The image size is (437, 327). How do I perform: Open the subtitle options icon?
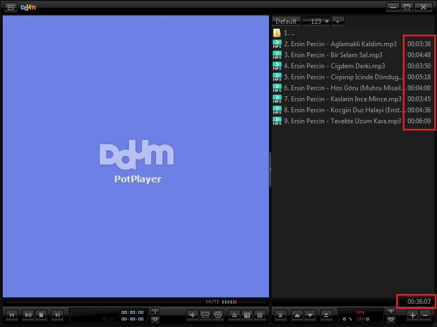[x=205, y=315]
